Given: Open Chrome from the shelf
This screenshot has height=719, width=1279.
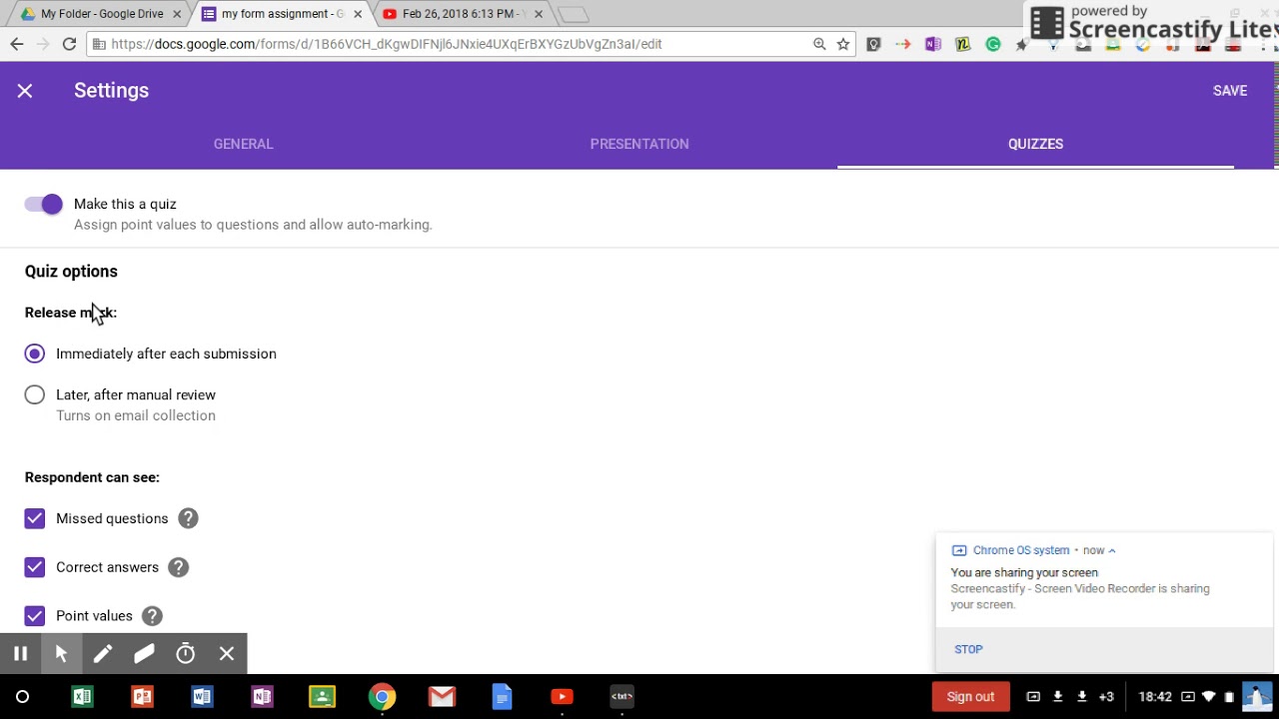Looking at the screenshot, I should click(x=382, y=697).
